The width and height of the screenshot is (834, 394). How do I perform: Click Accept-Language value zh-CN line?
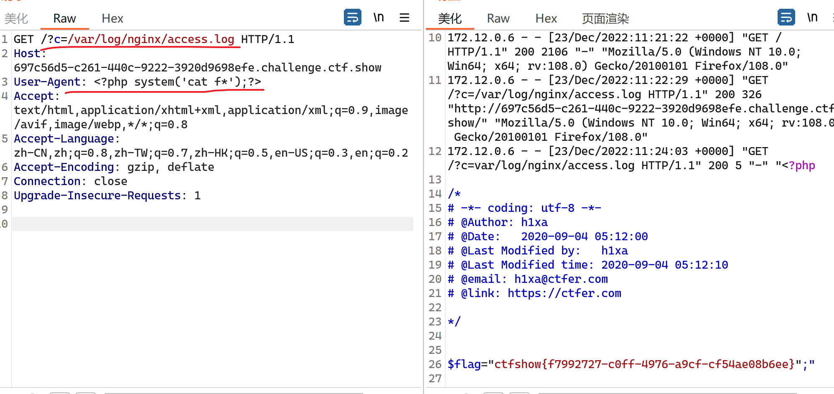[211, 153]
